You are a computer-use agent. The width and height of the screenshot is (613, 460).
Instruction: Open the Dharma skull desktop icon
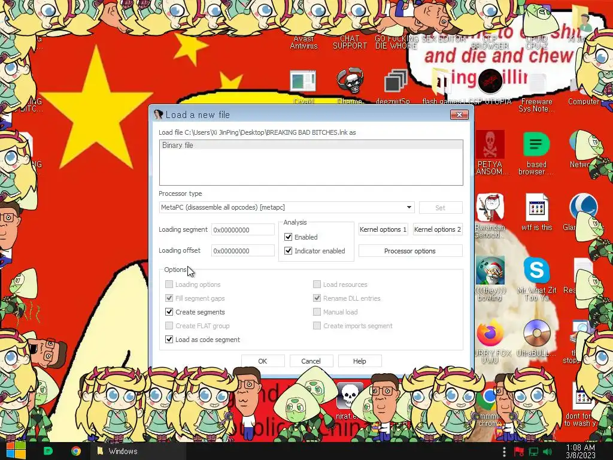(350, 81)
